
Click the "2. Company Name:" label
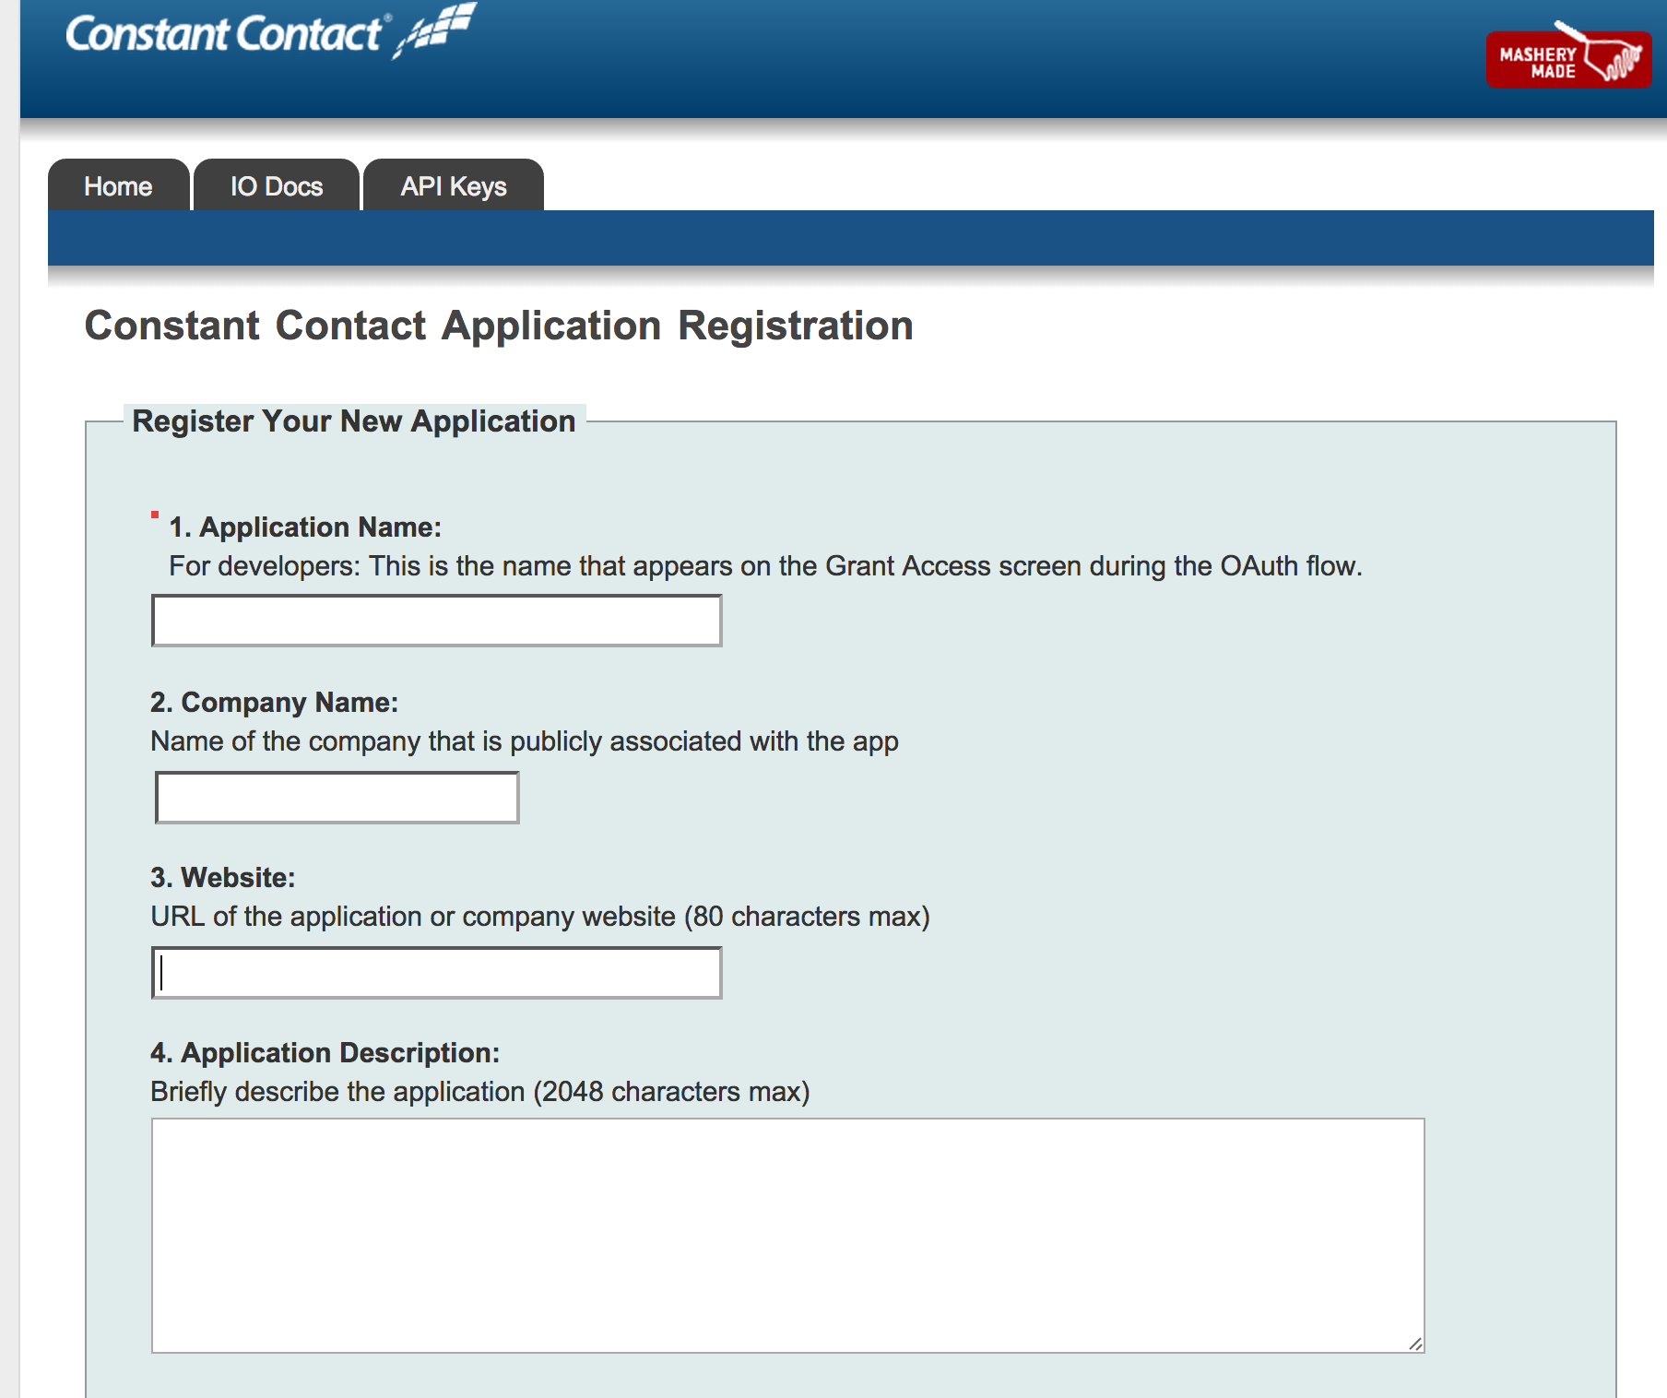275,702
